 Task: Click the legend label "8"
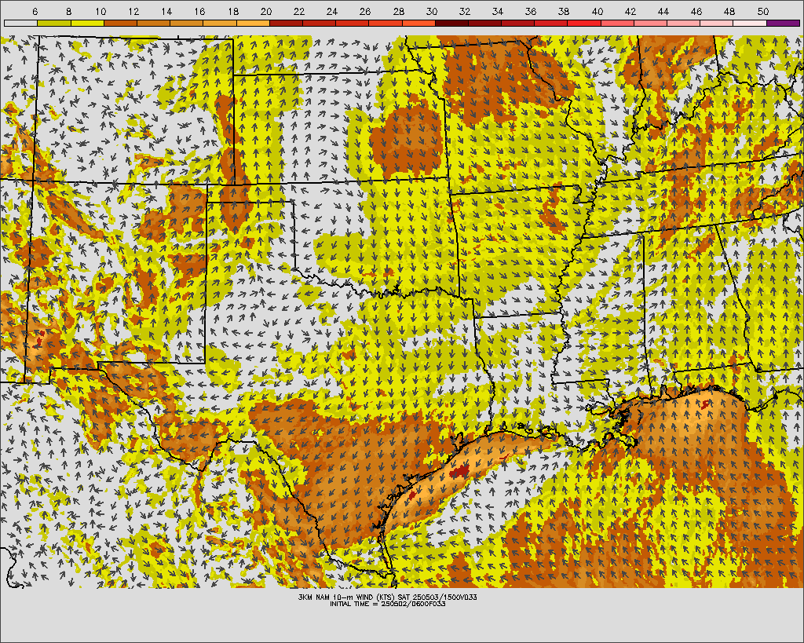point(69,11)
